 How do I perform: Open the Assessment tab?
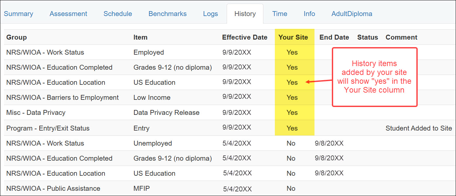[68, 14]
